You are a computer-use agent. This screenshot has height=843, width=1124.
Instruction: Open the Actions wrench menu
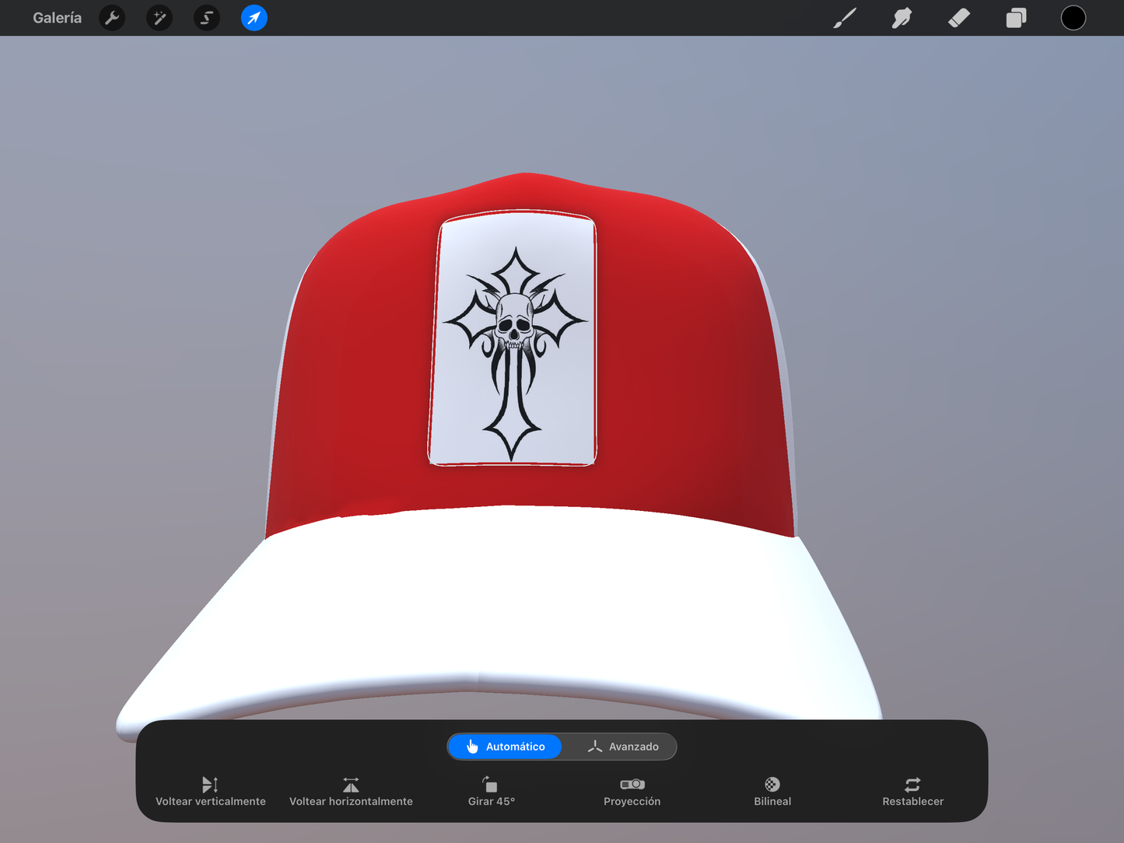click(x=113, y=18)
